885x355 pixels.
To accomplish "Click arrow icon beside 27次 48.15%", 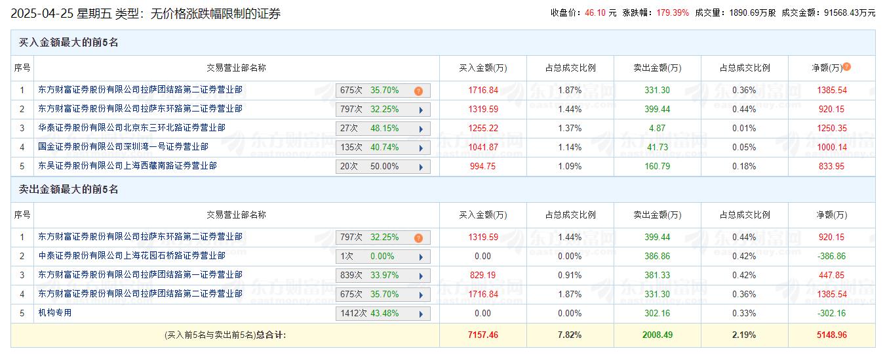I will click(420, 129).
